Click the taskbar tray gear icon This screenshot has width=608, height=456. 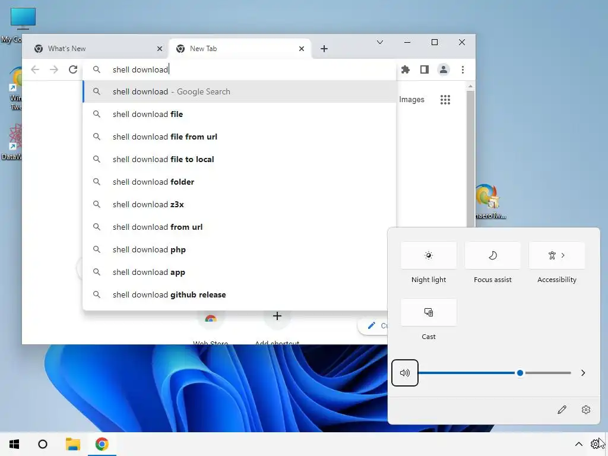(x=595, y=444)
